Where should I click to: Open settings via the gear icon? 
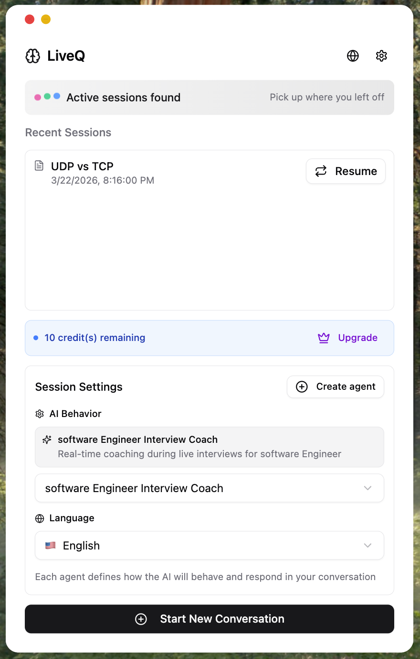(x=381, y=56)
